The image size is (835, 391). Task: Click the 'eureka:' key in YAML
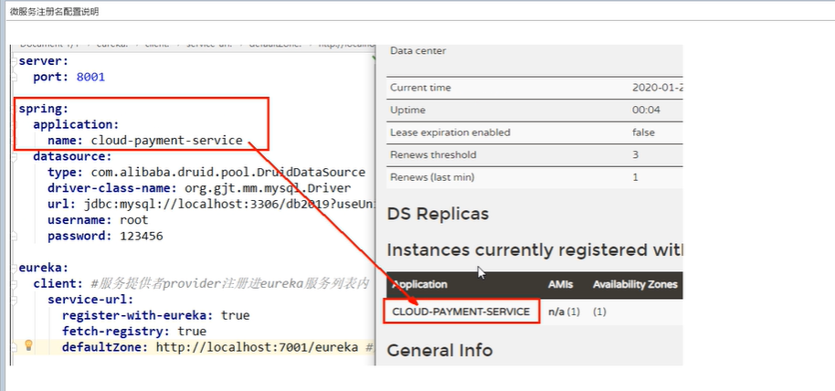44,268
